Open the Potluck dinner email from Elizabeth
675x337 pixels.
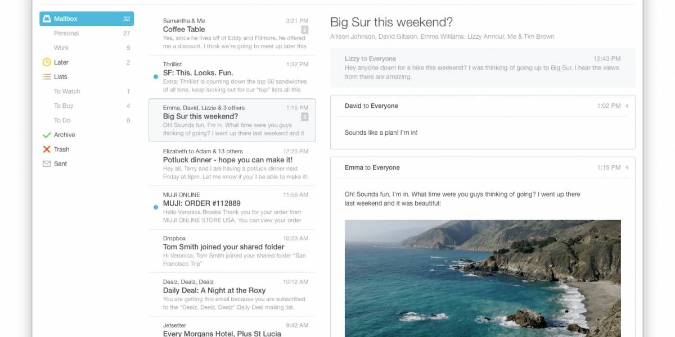[x=232, y=164]
